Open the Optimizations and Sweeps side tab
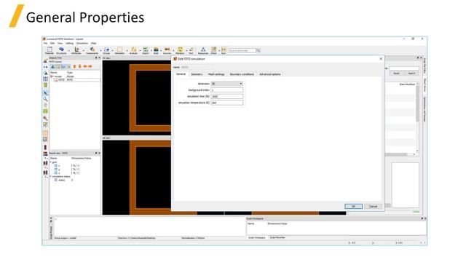 [x=424, y=109]
